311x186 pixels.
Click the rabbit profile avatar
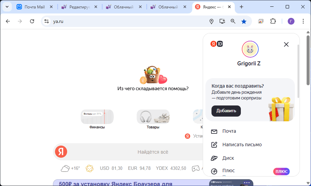pos(250,49)
